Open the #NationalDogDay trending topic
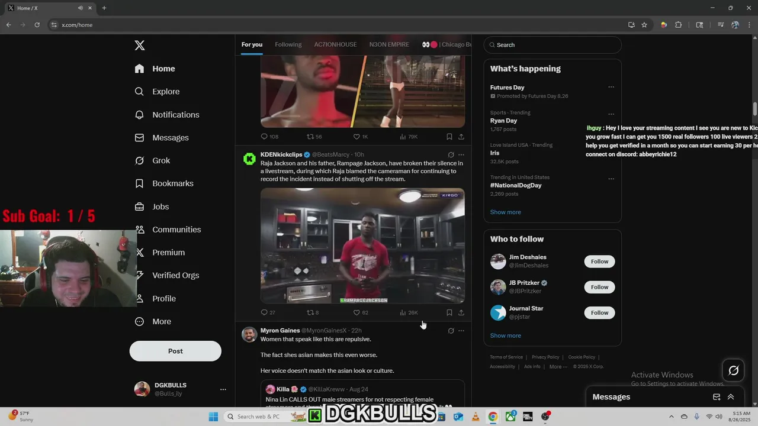The width and height of the screenshot is (758, 426). point(516,185)
